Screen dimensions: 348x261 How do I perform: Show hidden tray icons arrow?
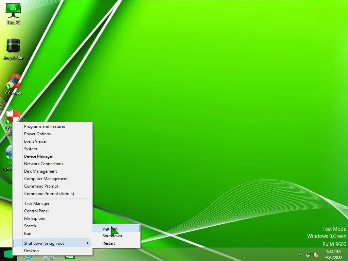coord(300,255)
